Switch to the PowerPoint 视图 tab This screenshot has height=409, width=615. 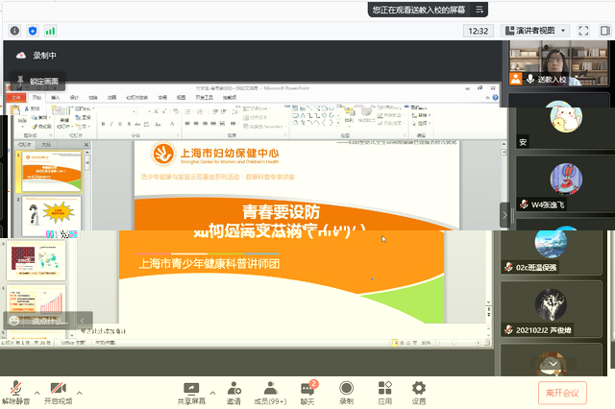(x=181, y=98)
